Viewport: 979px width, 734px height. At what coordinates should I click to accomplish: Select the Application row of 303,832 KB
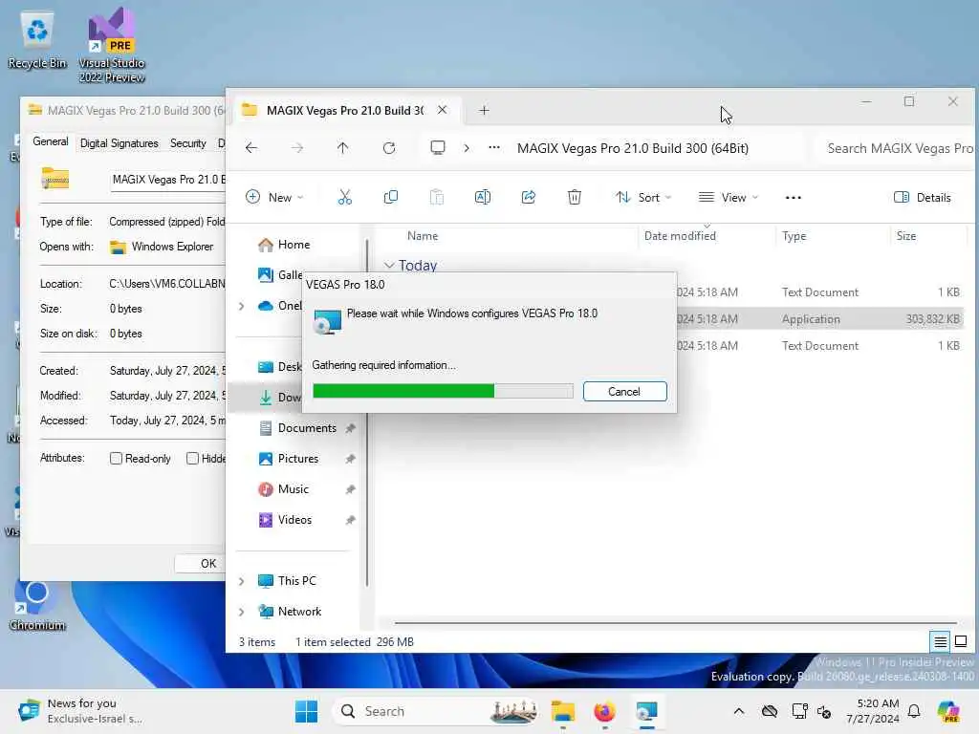[x=819, y=319]
